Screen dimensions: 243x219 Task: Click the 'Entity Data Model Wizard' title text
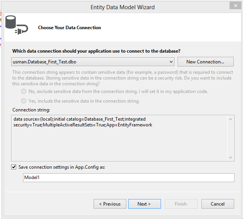(x=122, y=7)
